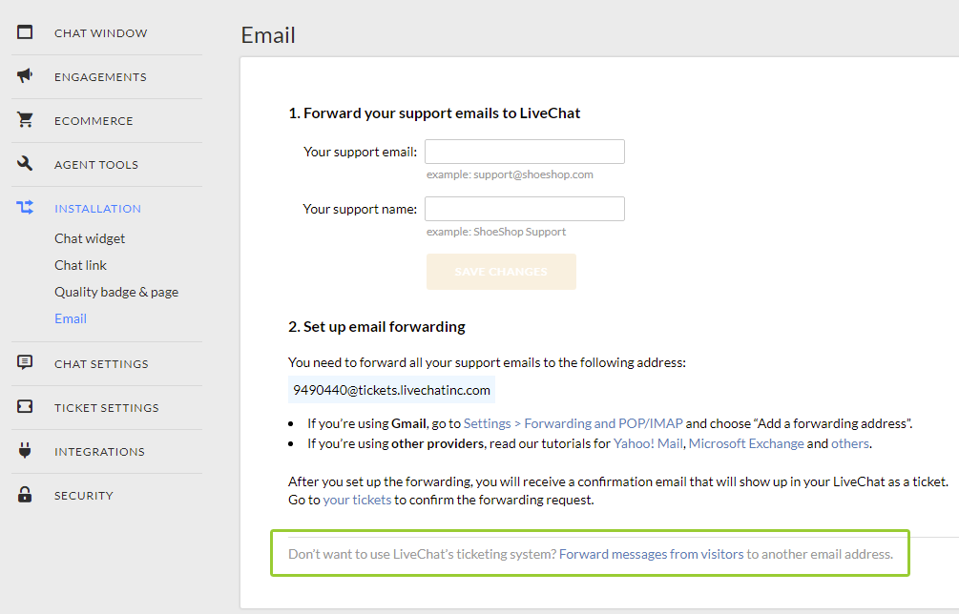Select Chat link under Installation
This screenshot has width=959, height=614.
80,265
